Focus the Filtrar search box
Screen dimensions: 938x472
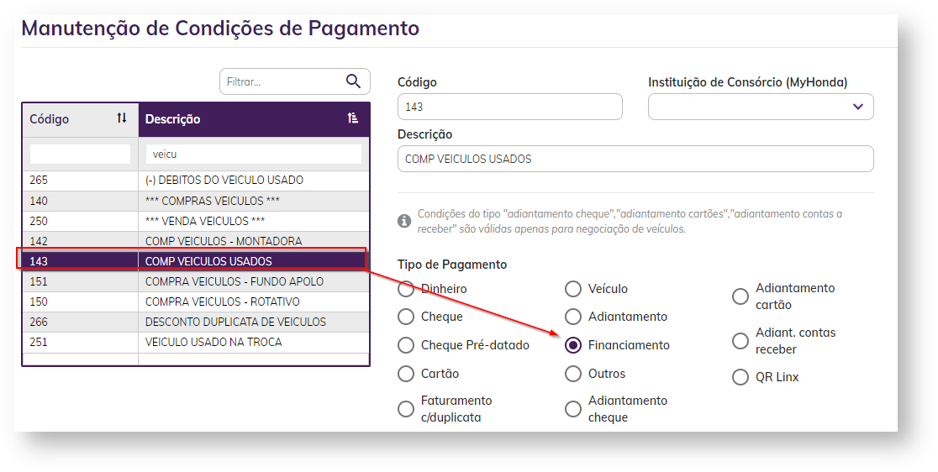(282, 81)
